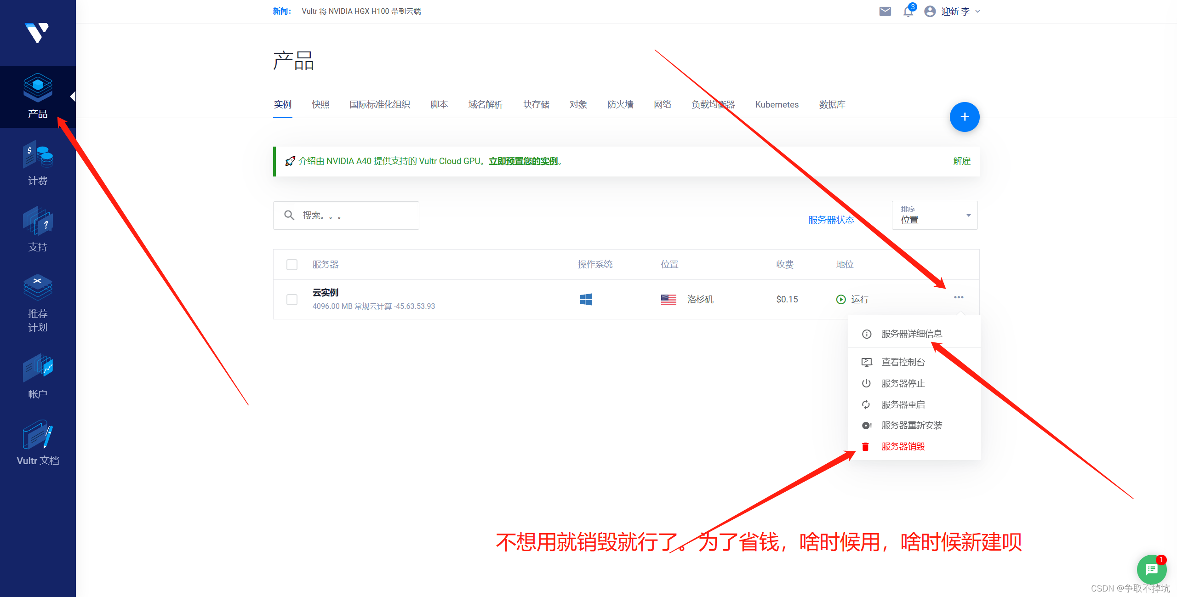Open the three-dot menu for 云实例
The image size is (1177, 597).
[x=959, y=297]
